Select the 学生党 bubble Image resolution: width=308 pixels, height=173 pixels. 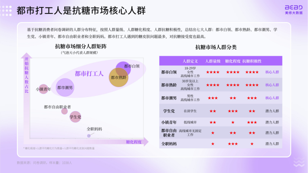pos(75,117)
